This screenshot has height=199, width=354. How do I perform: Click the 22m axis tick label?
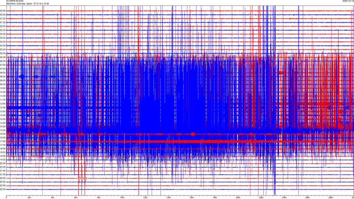click(x=261, y=198)
